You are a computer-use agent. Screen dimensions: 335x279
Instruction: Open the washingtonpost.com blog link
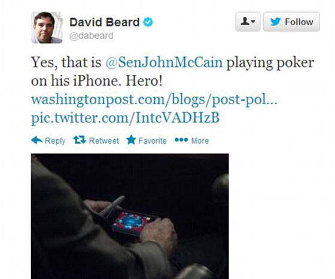[x=154, y=100]
